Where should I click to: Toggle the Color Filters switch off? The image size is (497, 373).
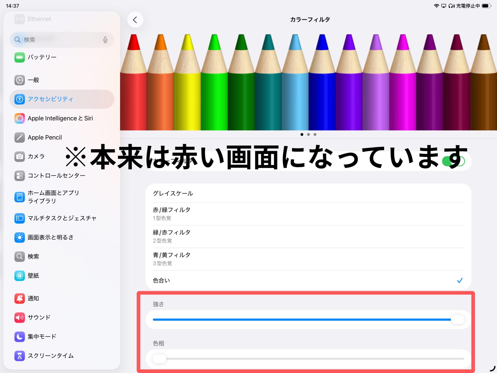point(454,161)
